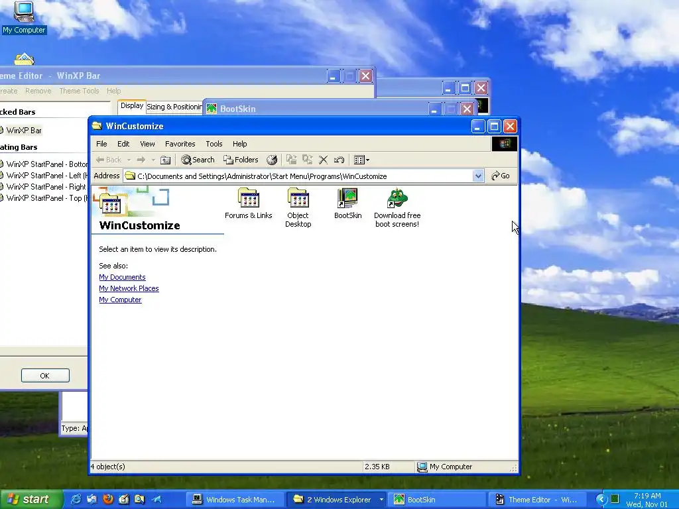The width and height of the screenshot is (679, 509).
Task: Click the green system tray icon
Action: point(615,500)
